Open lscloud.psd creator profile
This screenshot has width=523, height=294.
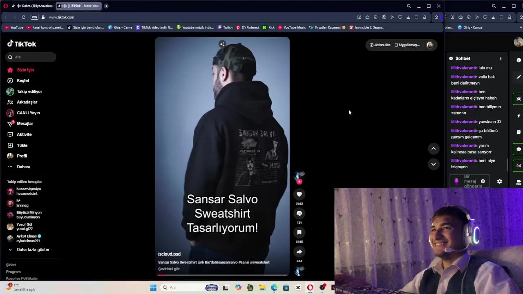coord(169,254)
